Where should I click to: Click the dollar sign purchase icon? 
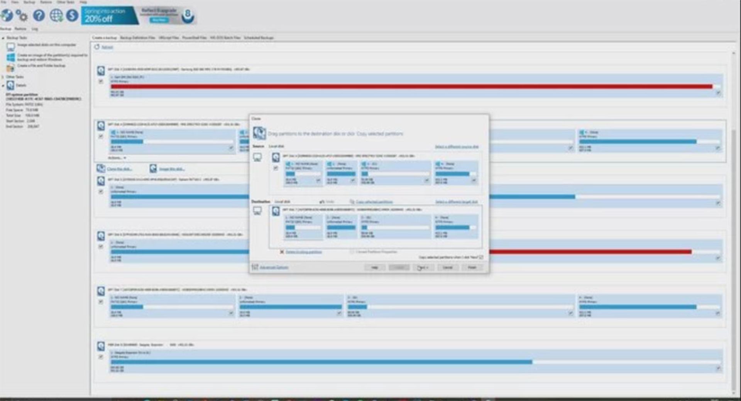pos(72,15)
